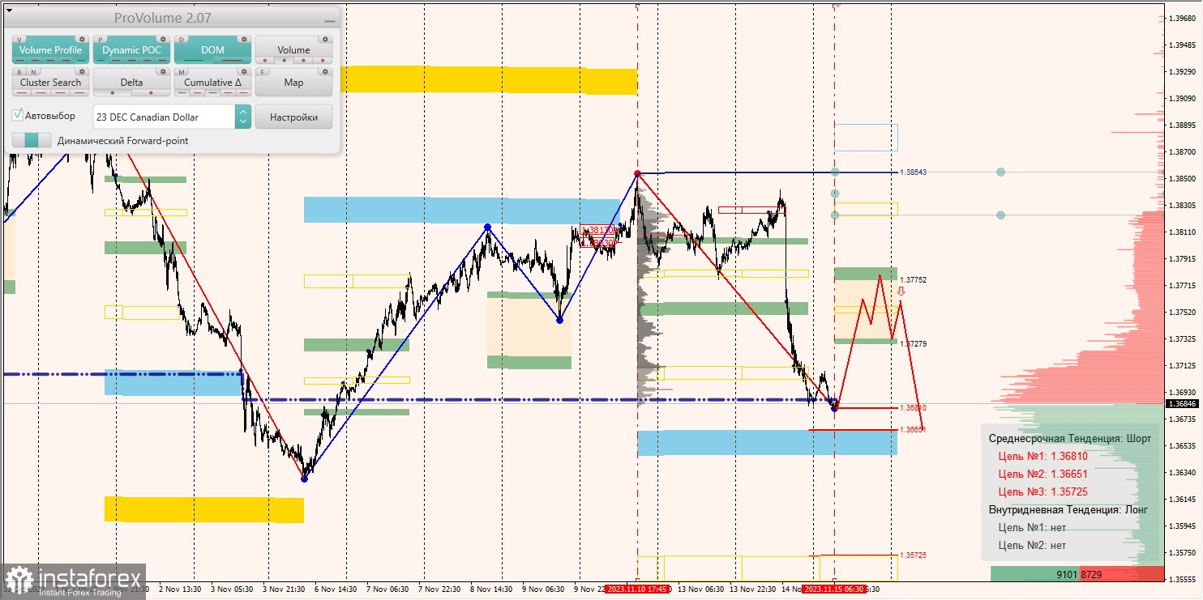Toggle the Volume Profile indicator

point(50,49)
